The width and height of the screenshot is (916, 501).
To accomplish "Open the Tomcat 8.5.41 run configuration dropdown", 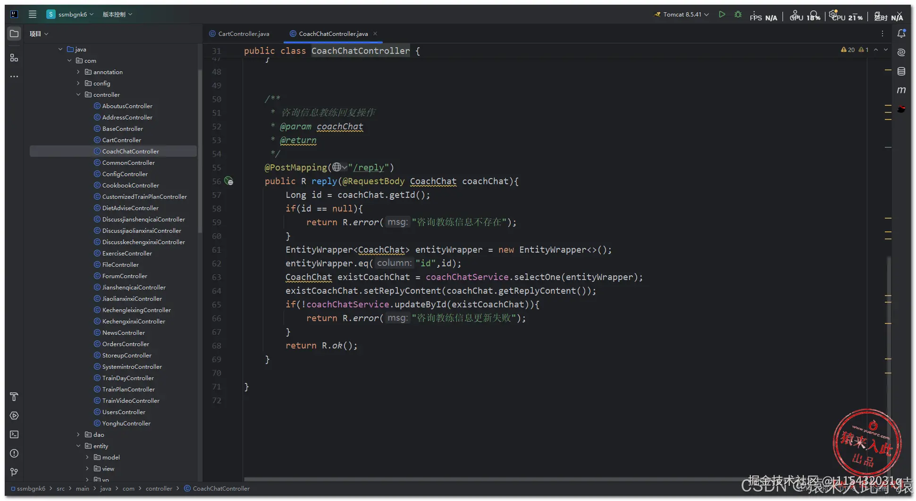I will (681, 15).
